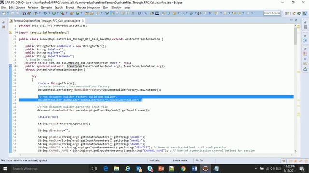Expand the External Tools dropdown arrow
This screenshot has width=309, height=173.
pyautogui.click(x=67, y=13)
